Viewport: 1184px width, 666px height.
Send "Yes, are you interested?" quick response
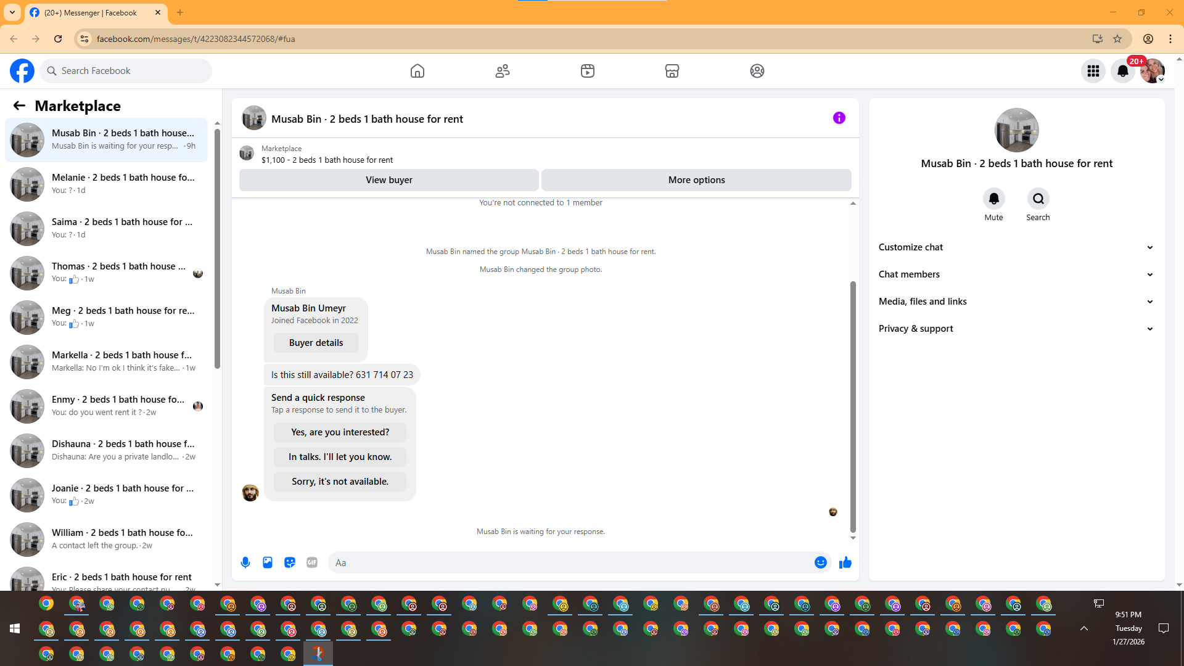(x=340, y=432)
